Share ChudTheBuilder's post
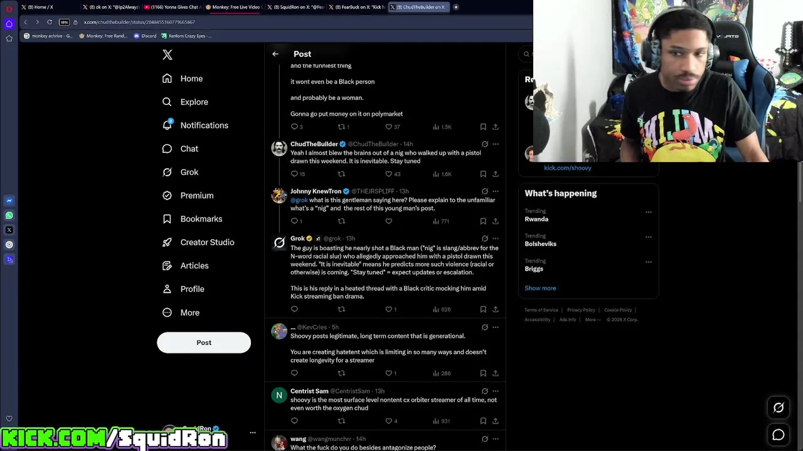This screenshot has width=803, height=451. (495, 174)
